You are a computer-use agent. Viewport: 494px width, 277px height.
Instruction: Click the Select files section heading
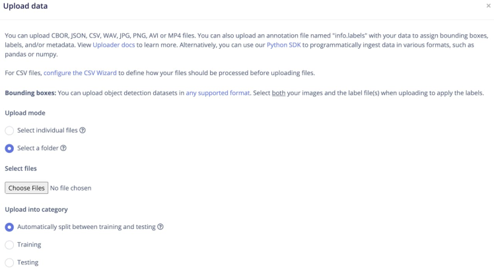(x=20, y=169)
